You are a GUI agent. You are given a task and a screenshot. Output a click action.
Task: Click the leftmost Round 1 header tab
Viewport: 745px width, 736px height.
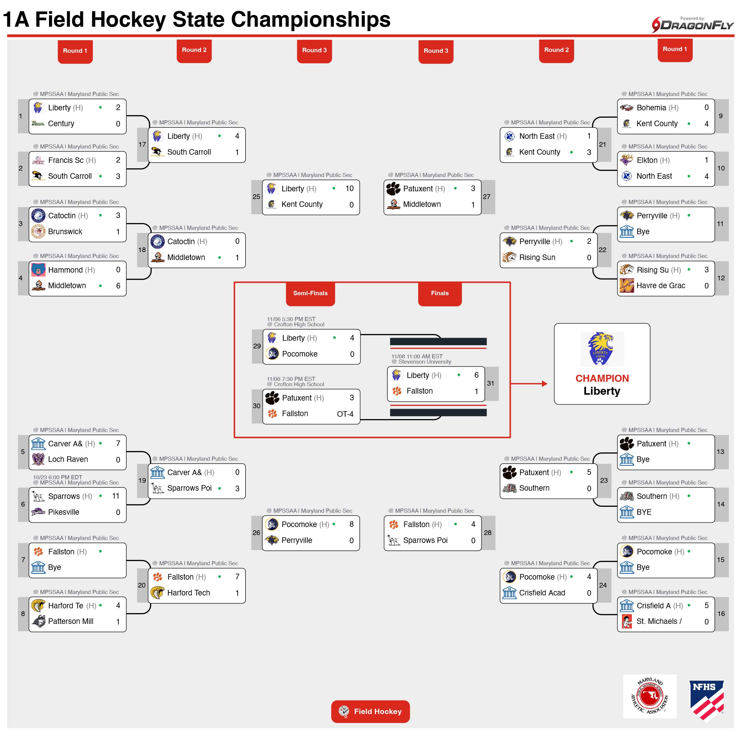[x=75, y=51]
